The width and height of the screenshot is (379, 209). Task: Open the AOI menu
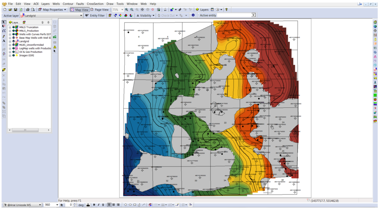pos(36,4)
